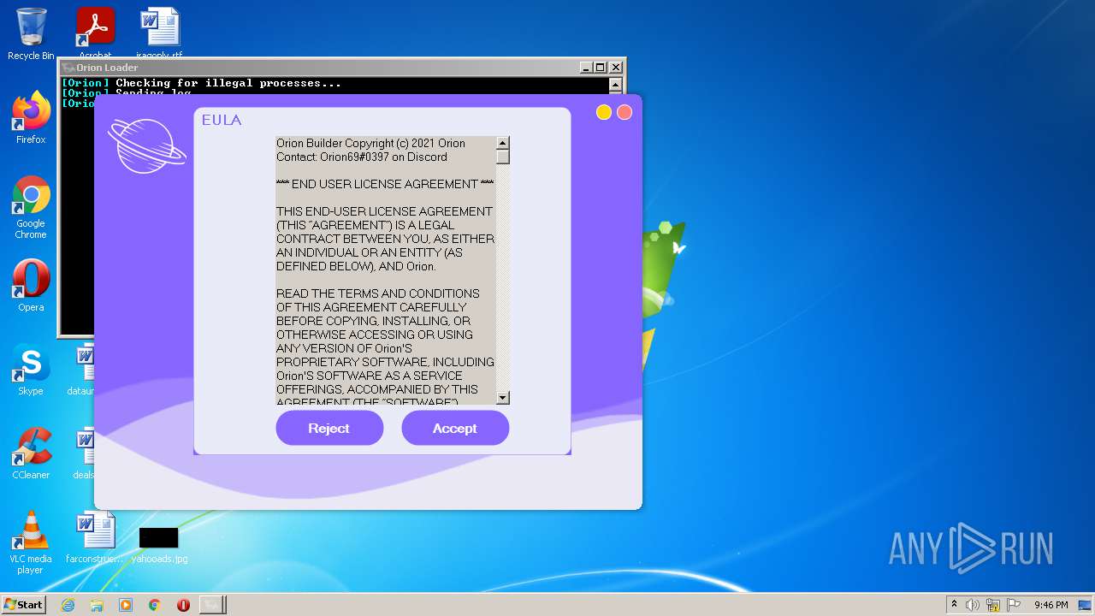This screenshot has height=616, width=1095.
Task: Select the Firefox desktop icon
Action: coord(31,118)
